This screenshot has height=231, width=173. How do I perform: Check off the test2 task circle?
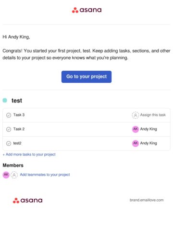tap(9, 143)
